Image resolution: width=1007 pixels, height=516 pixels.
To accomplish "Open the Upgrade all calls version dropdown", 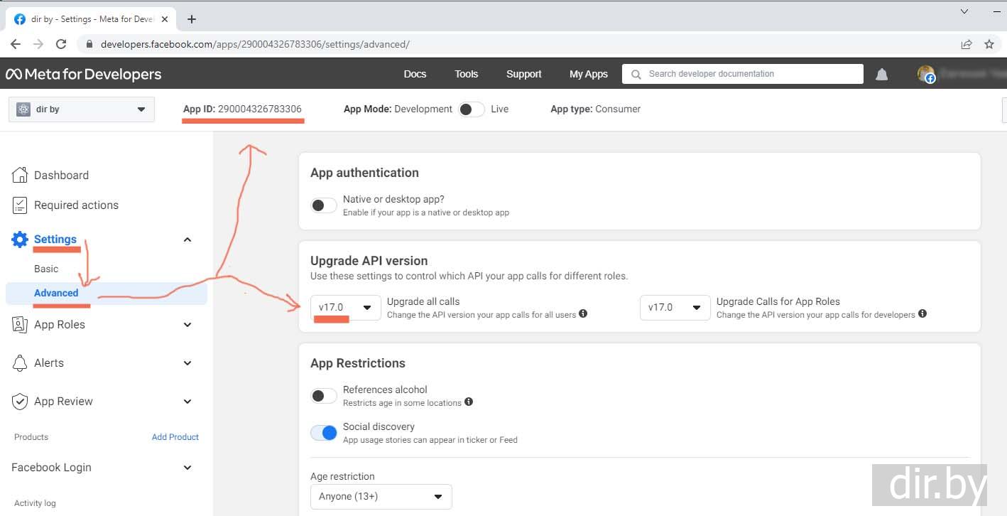I will point(345,308).
